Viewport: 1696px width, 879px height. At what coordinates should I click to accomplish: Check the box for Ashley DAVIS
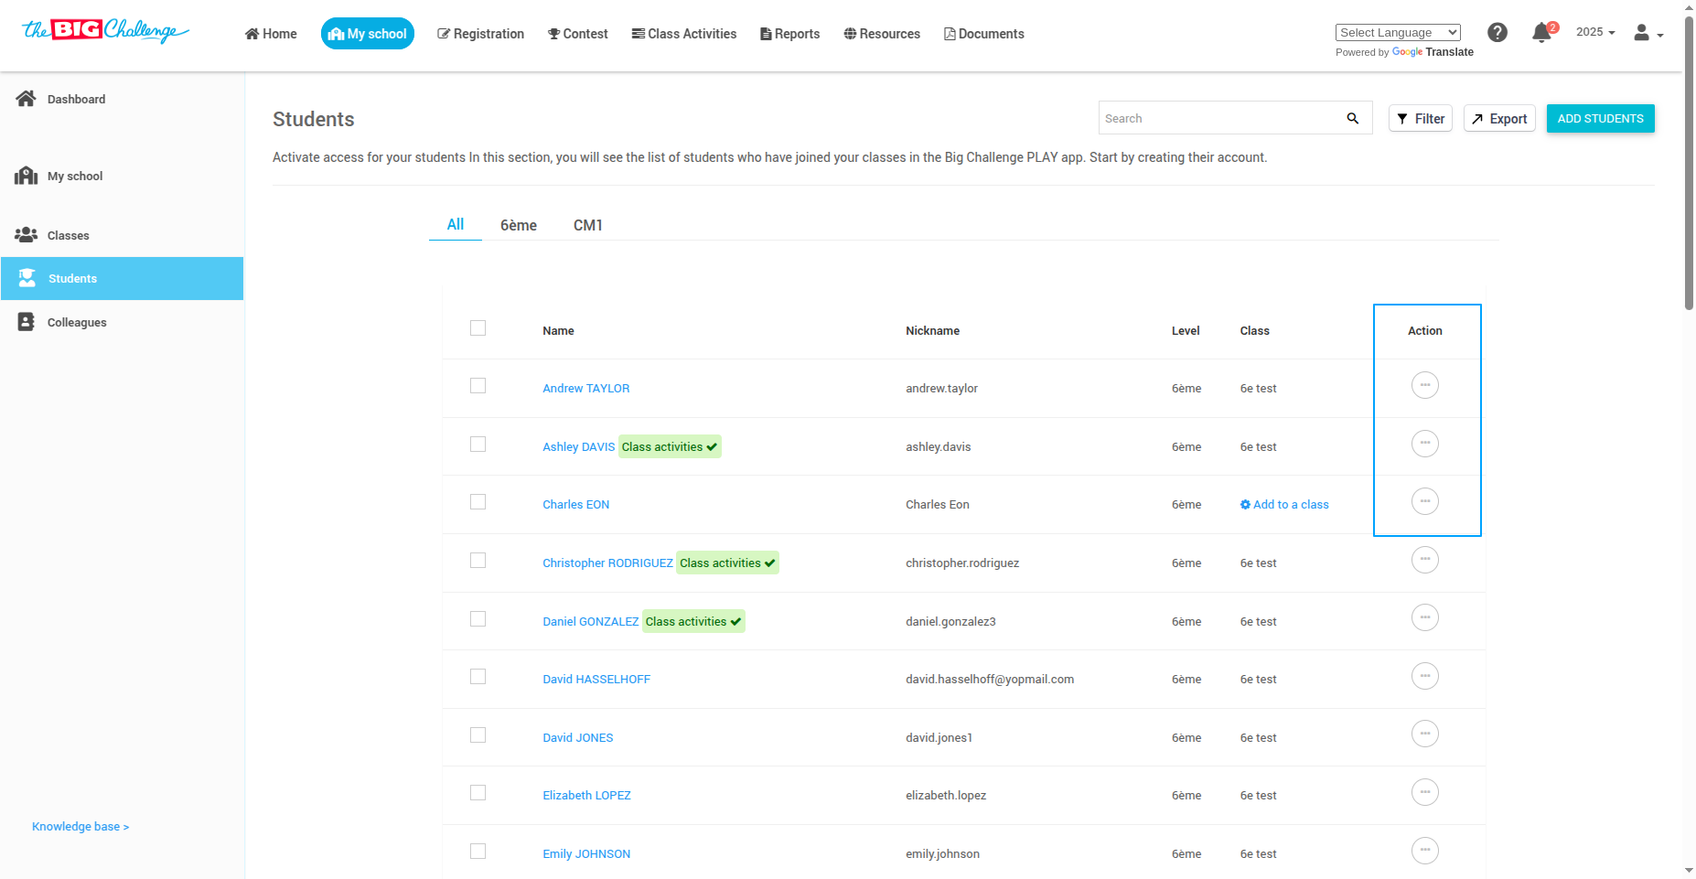[478, 445]
